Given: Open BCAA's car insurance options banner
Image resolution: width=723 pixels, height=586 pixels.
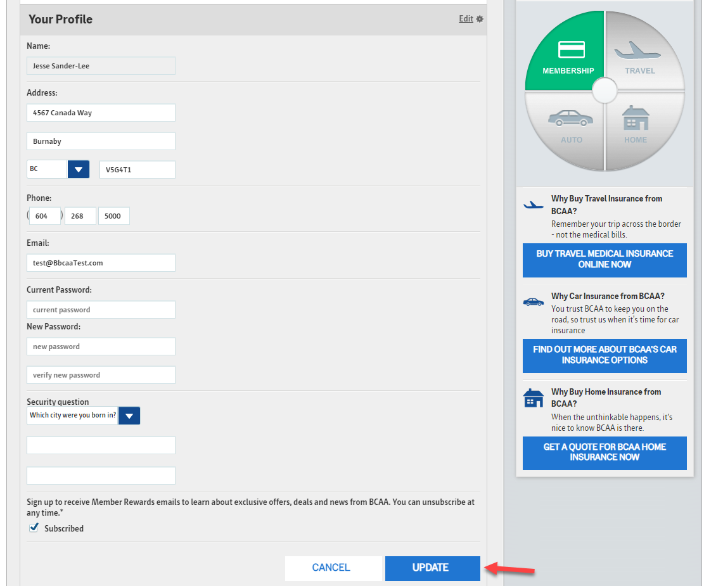Looking at the screenshot, I should coord(605,355).
